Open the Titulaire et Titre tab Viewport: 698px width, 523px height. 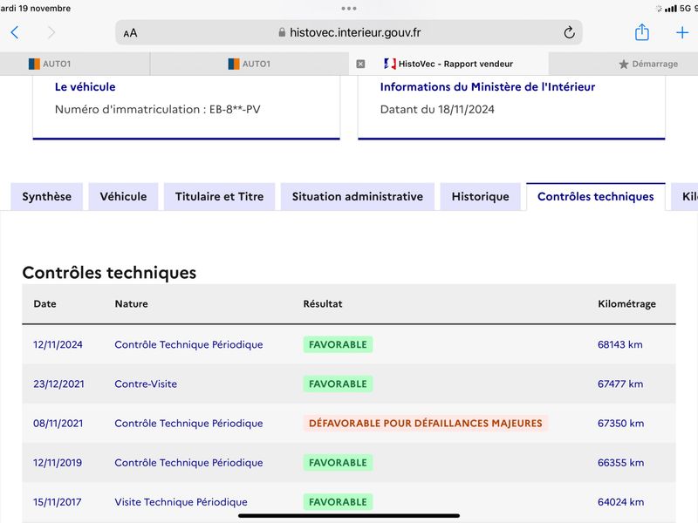pyautogui.click(x=220, y=197)
